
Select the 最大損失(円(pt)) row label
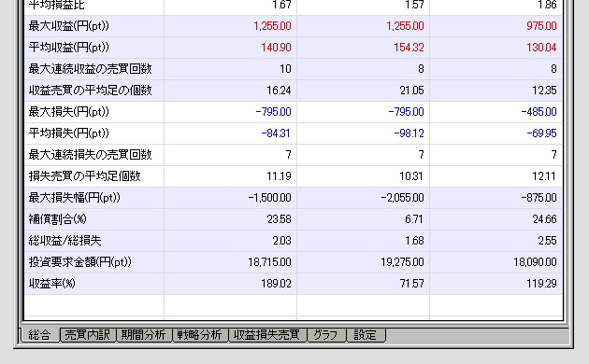pos(69,111)
